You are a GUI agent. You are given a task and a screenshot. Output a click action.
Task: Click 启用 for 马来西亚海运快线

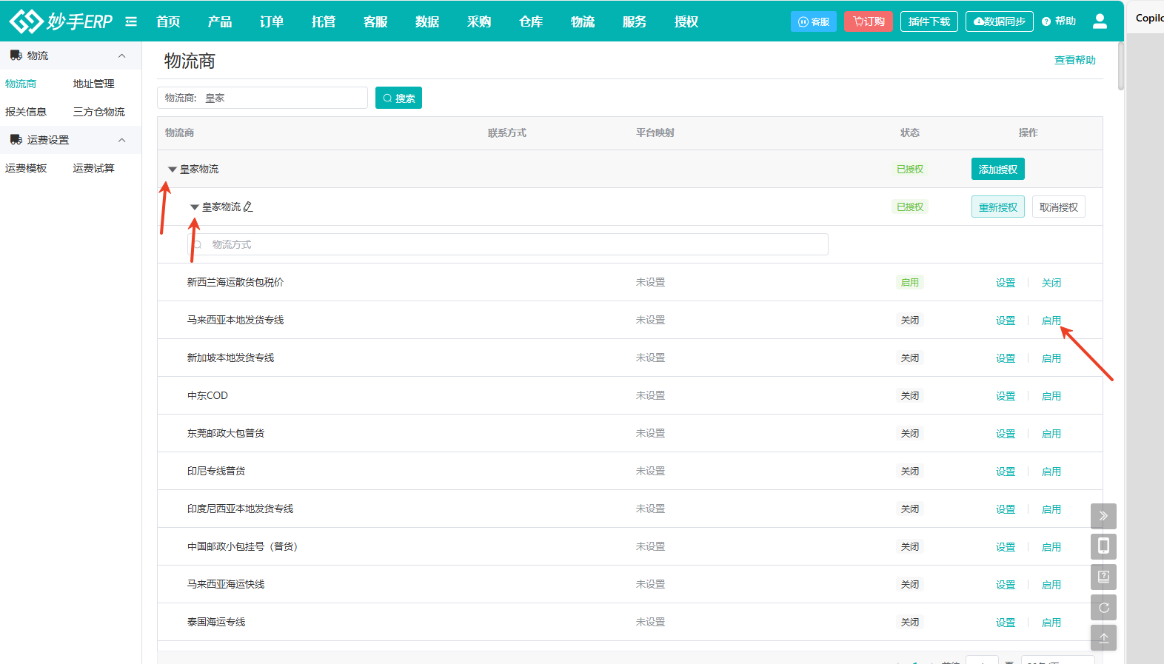[1051, 585]
